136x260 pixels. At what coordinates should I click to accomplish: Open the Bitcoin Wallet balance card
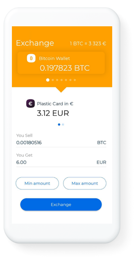click(x=61, y=63)
